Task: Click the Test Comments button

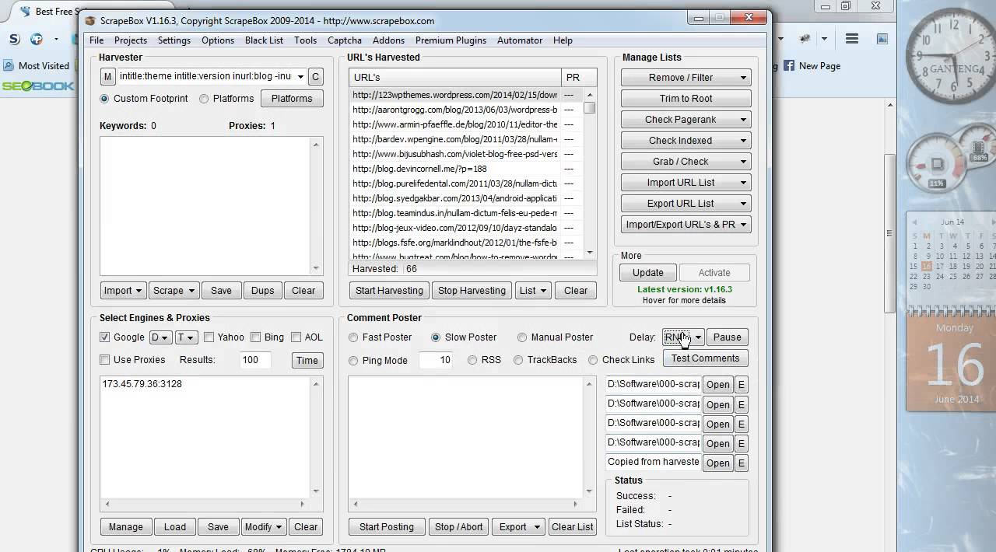Action: (x=705, y=358)
